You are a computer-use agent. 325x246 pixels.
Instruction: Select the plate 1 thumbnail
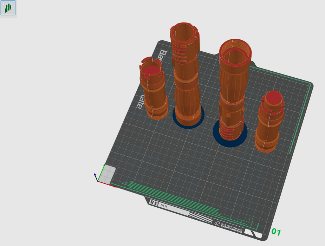8,8
